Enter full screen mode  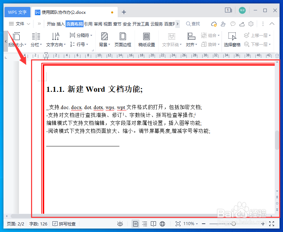tap(272, 224)
